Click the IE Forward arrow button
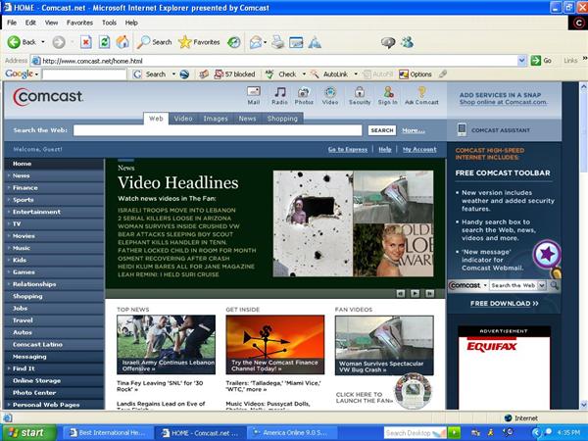Screen dimensions: 588x441 click(59, 42)
